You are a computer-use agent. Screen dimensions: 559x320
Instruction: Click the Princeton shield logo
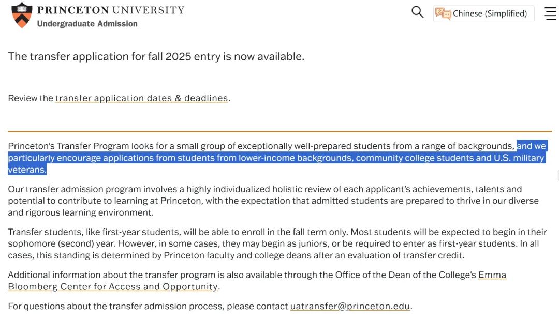click(22, 15)
